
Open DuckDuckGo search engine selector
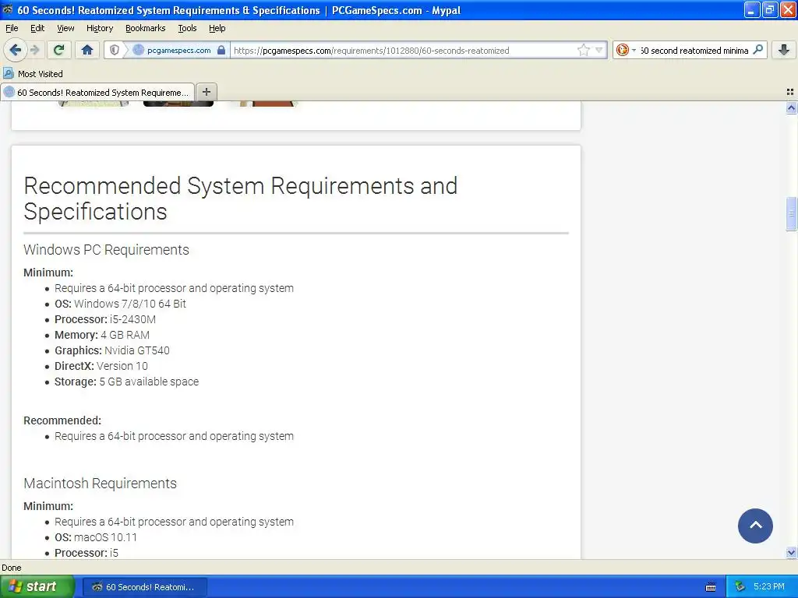coord(626,50)
